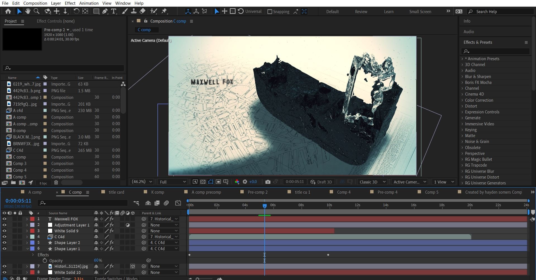Create new folder in Project panel

13,183
